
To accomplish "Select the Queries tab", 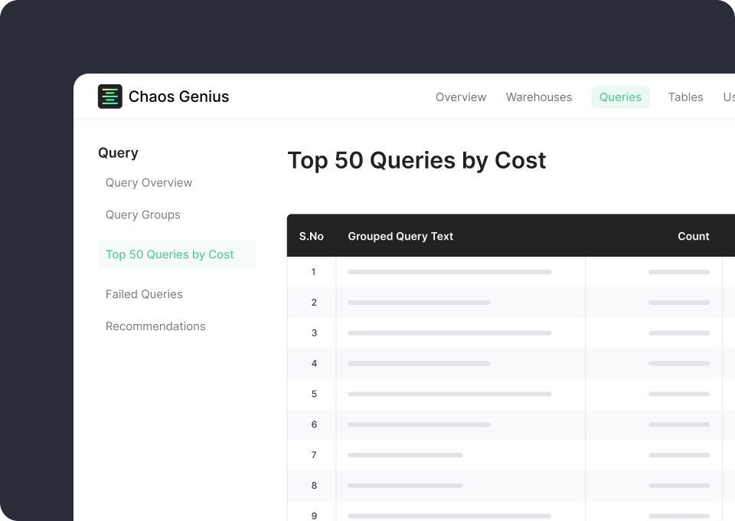I will 620,97.
